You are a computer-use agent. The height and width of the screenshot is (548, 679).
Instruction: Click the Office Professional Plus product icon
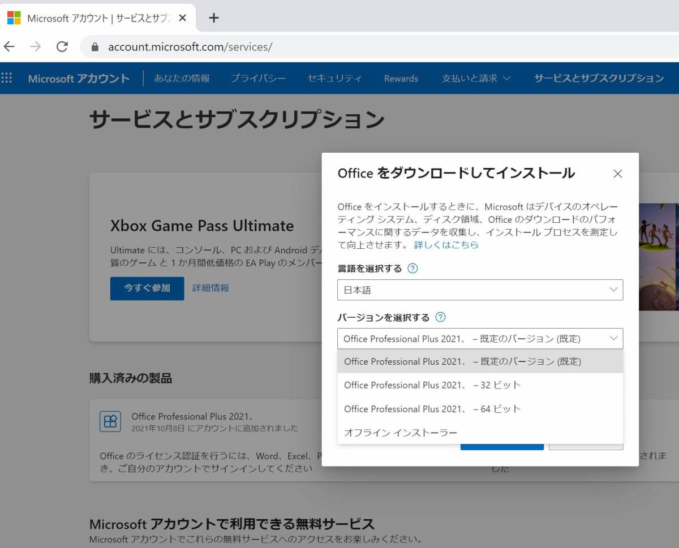click(x=110, y=421)
